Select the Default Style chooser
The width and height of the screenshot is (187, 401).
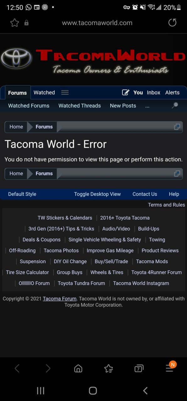point(22,194)
